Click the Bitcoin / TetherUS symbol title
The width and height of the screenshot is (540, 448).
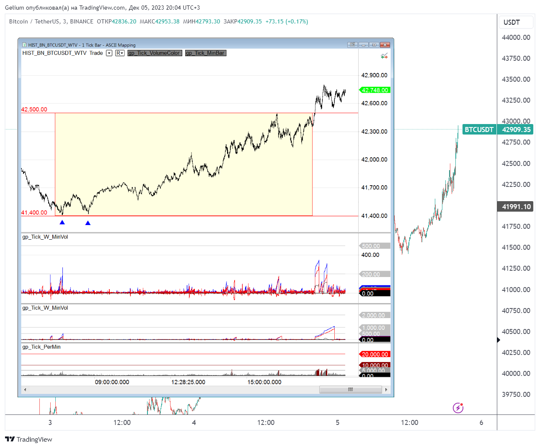click(34, 21)
